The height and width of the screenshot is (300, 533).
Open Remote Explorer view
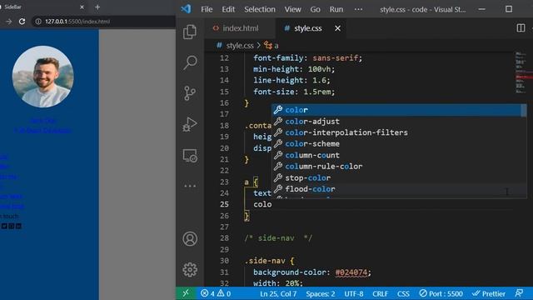(190, 156)
